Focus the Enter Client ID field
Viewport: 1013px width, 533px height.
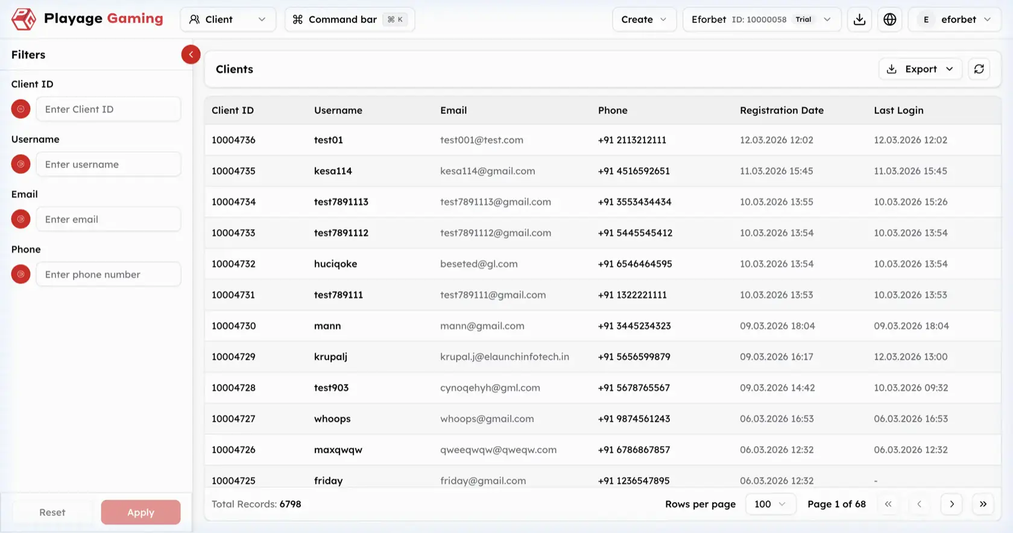[x=109, y=109]
